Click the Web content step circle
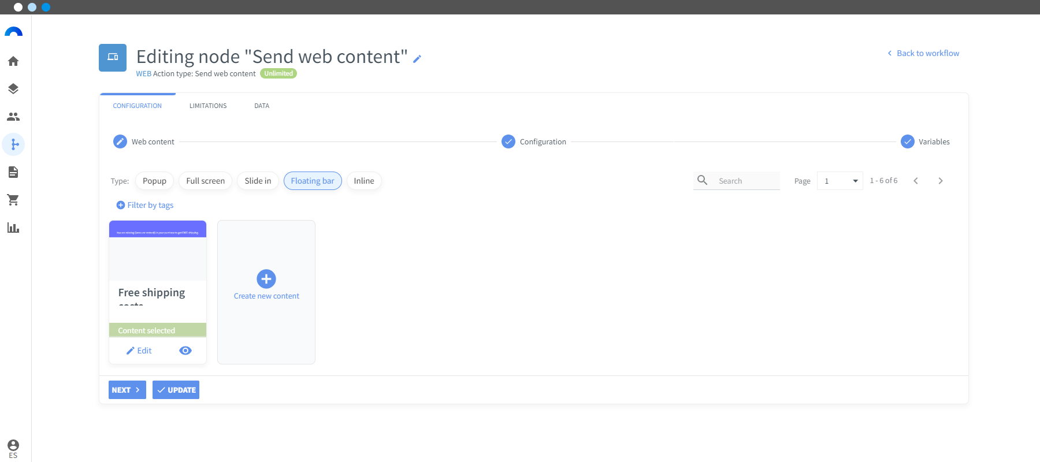 (x=120, y=141)
